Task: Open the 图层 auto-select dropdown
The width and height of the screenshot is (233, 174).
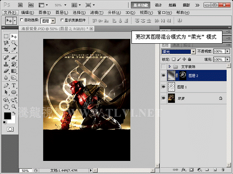Action: point(53,21)
